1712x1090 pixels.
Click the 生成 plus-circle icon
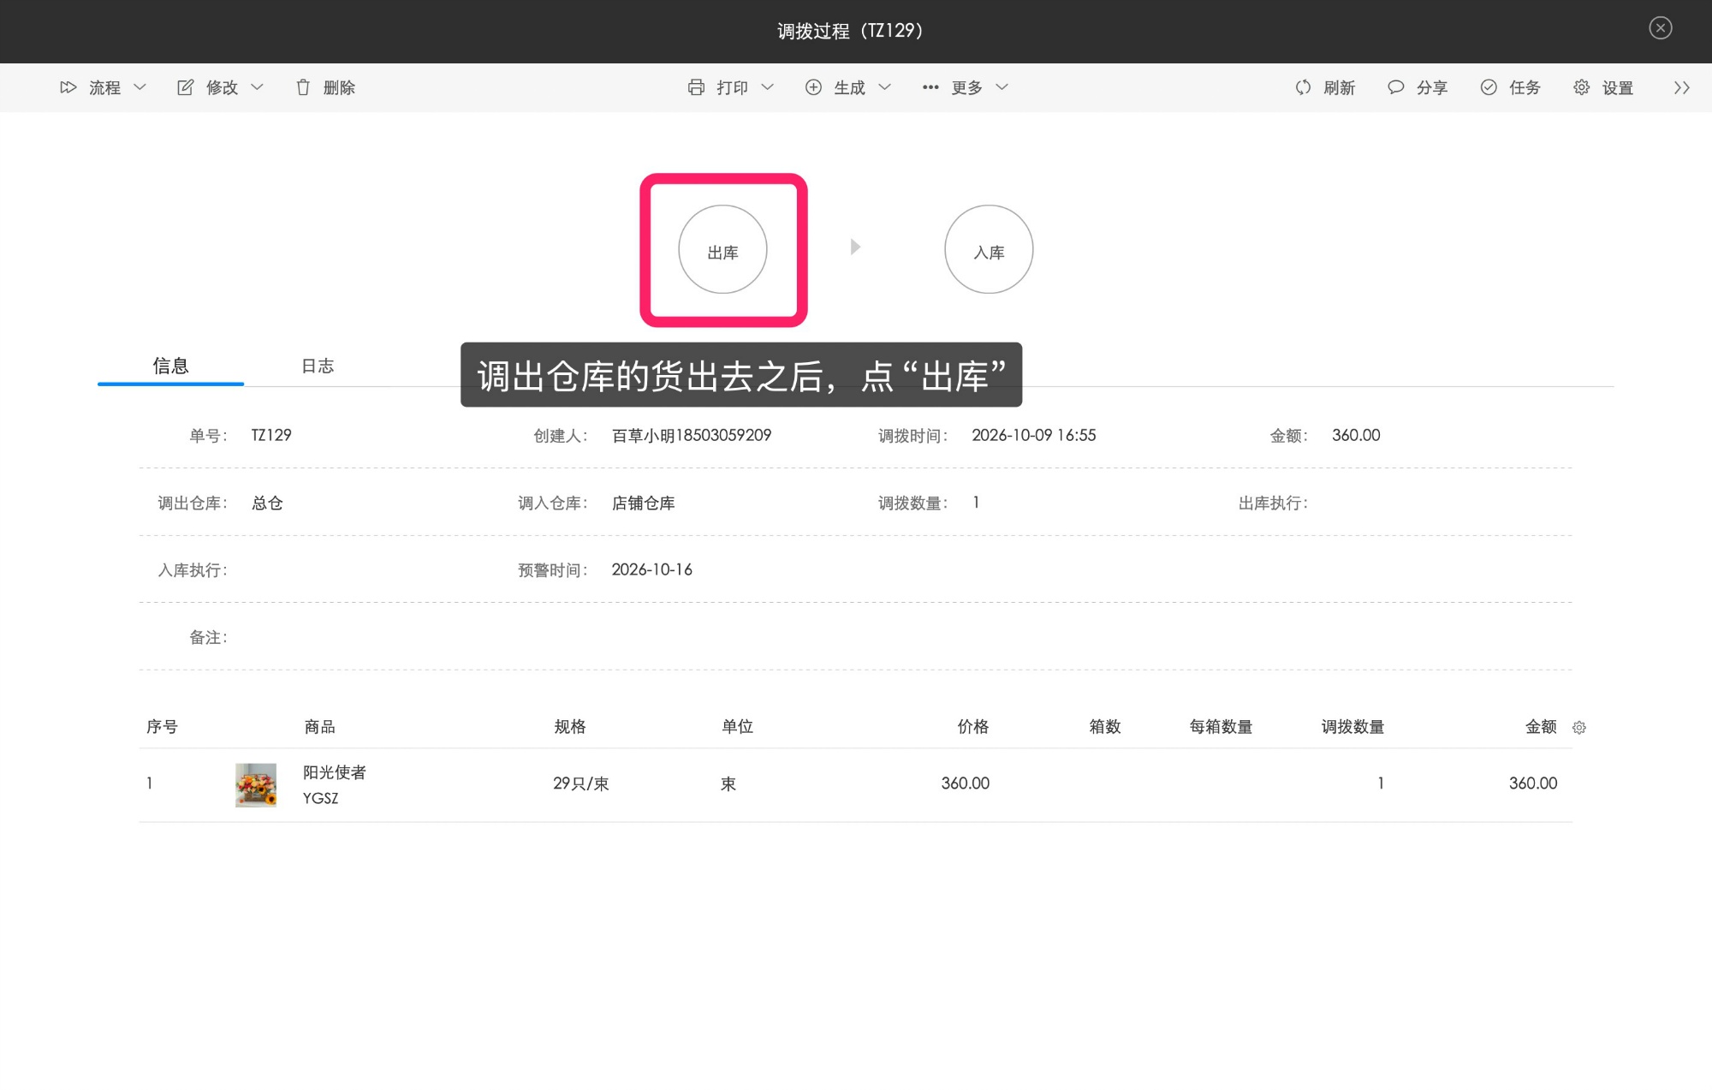point(813,87)
